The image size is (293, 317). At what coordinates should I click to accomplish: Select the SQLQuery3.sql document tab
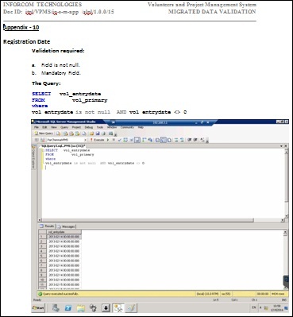tap(63, 146)
